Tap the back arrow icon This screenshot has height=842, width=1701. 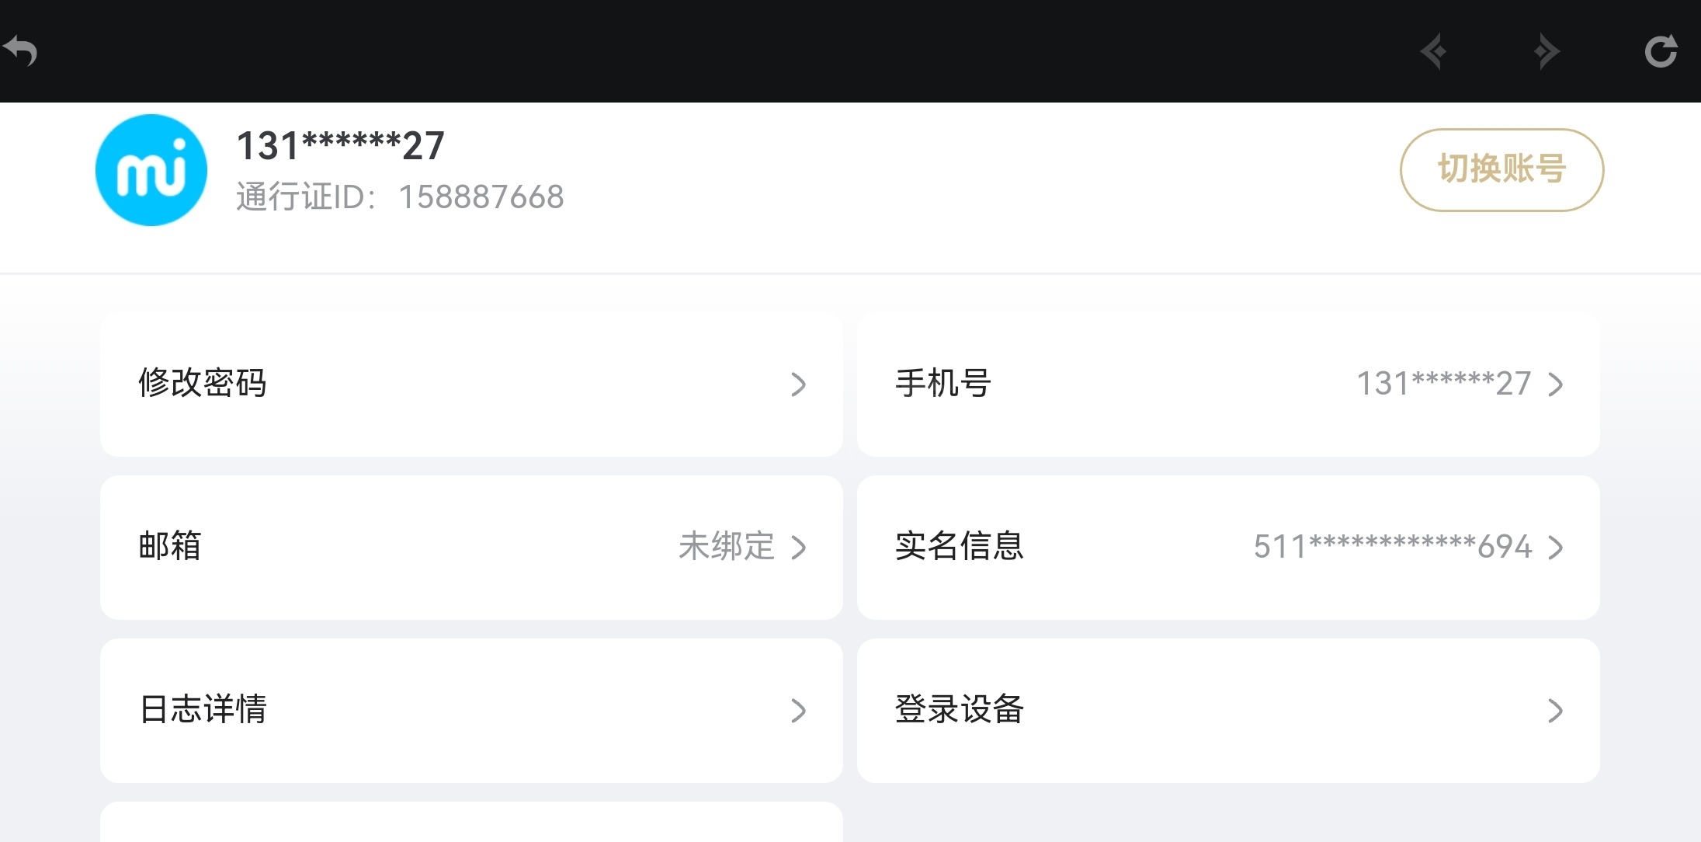click(20, 51)
